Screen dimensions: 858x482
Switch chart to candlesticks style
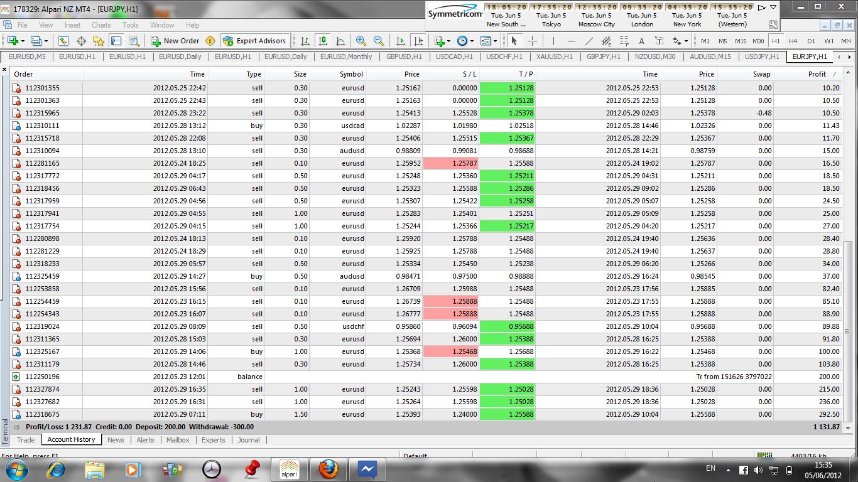coord(323,41)
